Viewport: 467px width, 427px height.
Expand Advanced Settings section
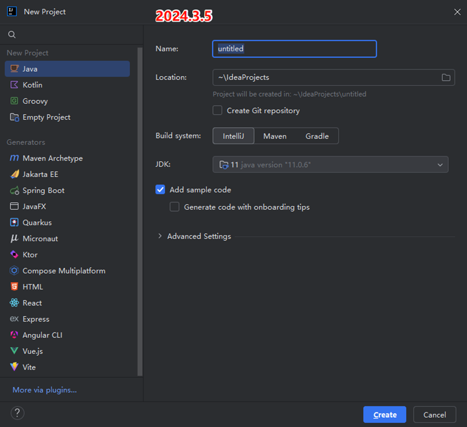click(160, 236)
